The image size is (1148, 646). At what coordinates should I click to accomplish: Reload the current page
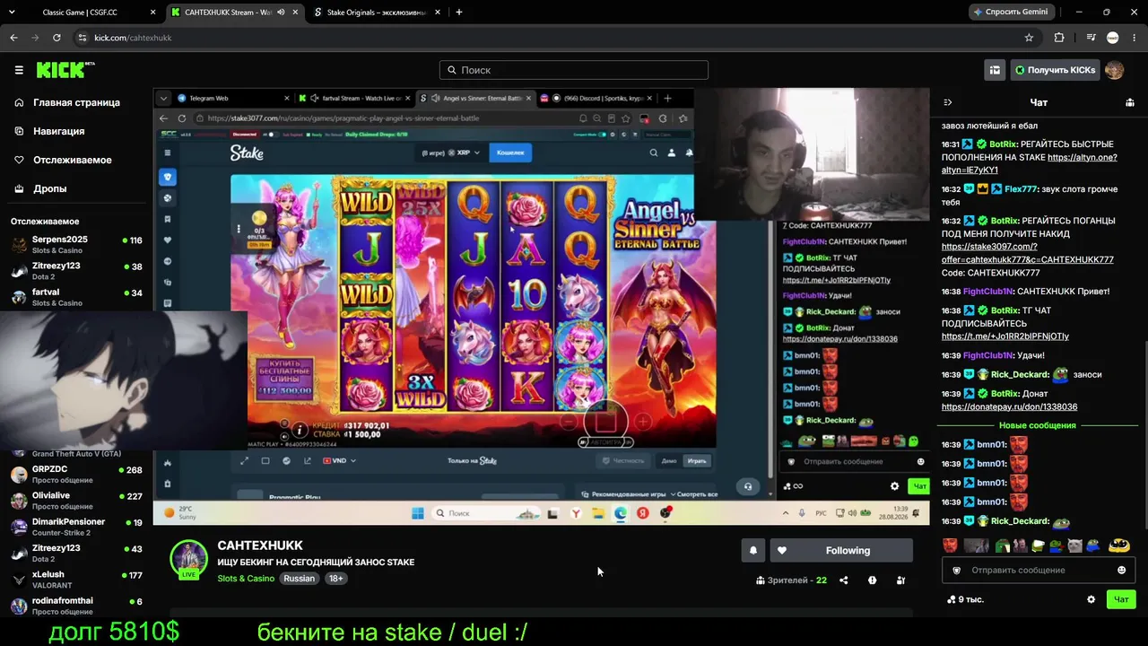point(57,38)
